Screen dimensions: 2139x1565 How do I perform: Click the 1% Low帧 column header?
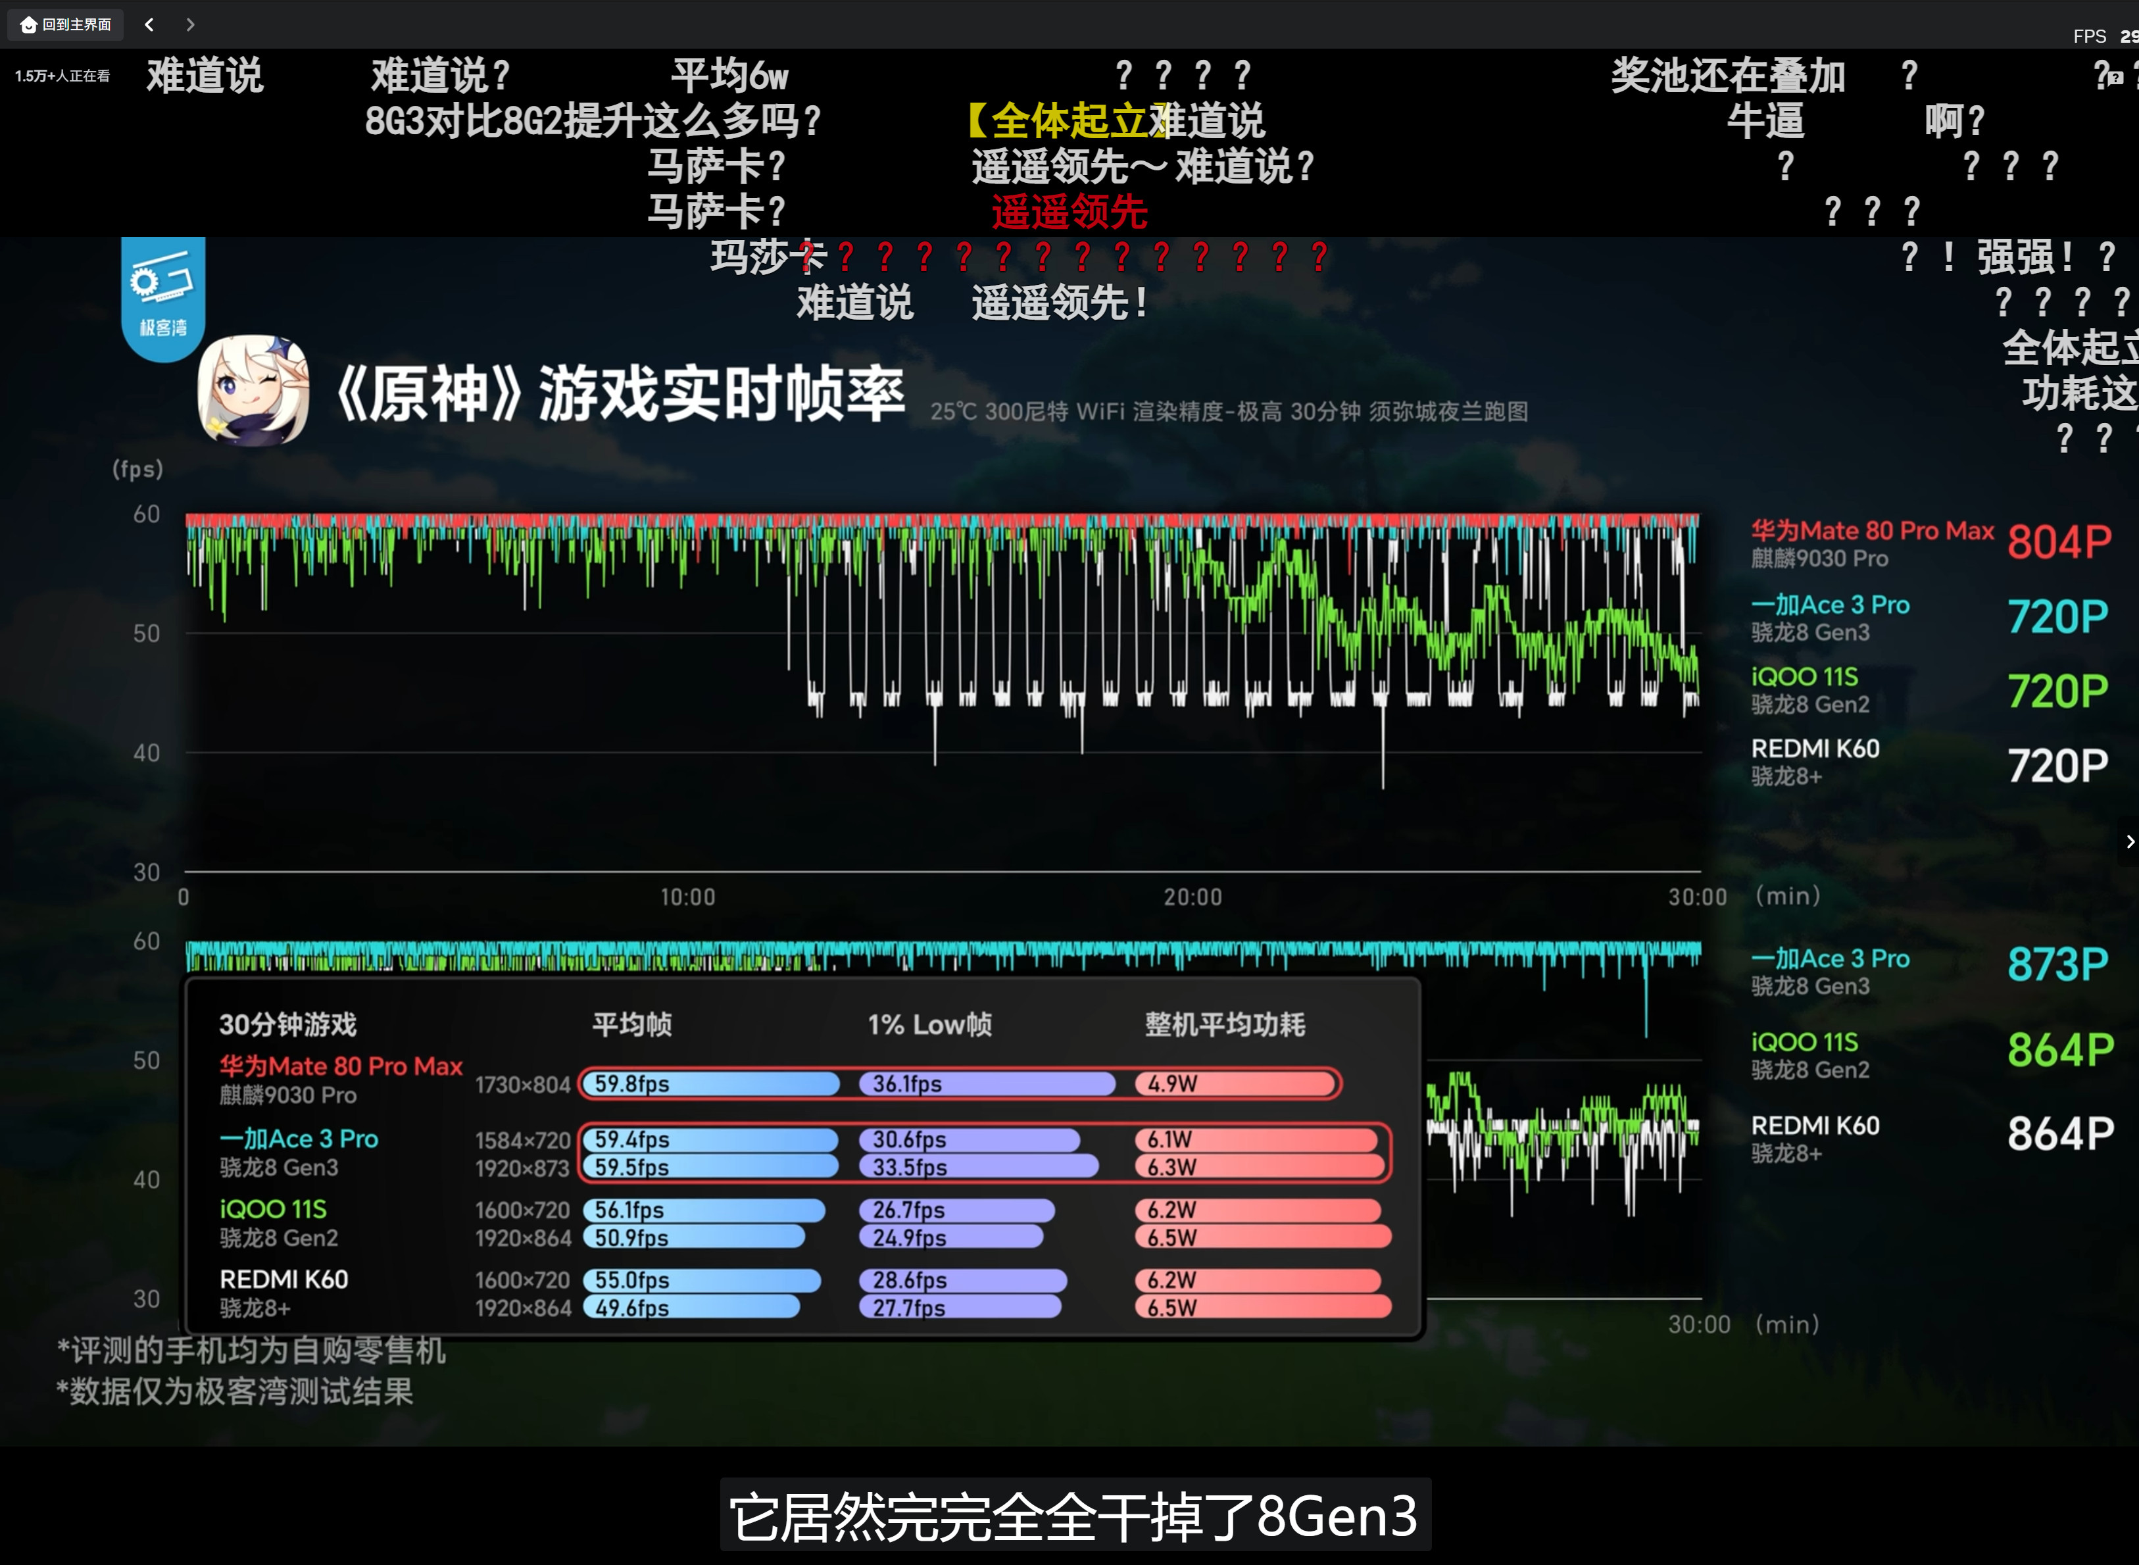click(929, 1024)
